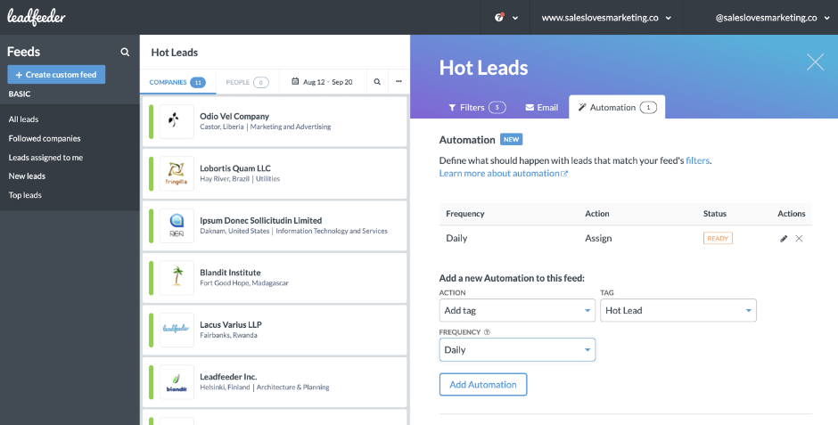Open Learn more about automation link
The image size is (838, 425).
[x=504, y=174]
